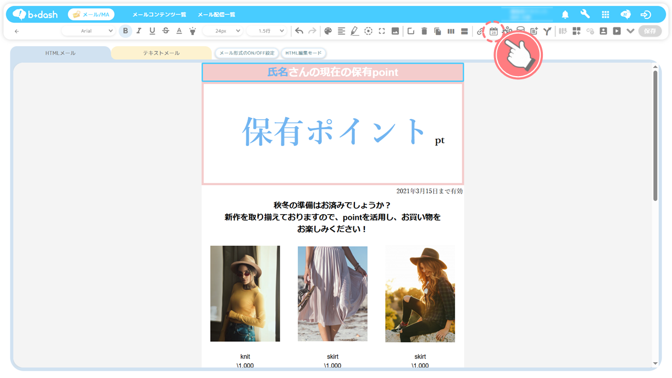Click the 2021年3月15日まで有効 text
This screenshot has height=378, width=672.
point(429,191)
